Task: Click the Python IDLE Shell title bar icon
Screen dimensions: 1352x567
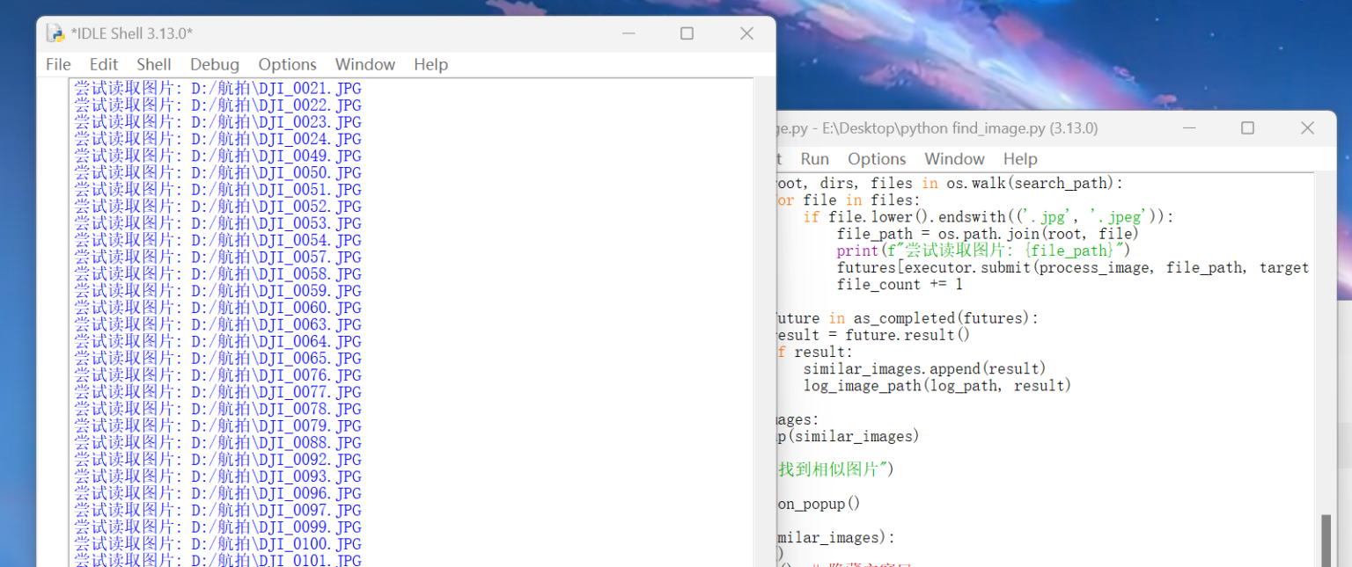Action: [55, 33]
